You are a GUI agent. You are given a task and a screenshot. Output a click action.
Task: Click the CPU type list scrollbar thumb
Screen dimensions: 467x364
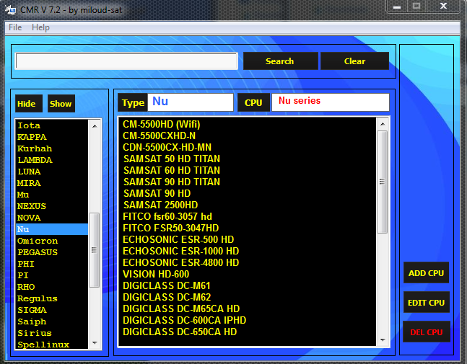(95, 250)
